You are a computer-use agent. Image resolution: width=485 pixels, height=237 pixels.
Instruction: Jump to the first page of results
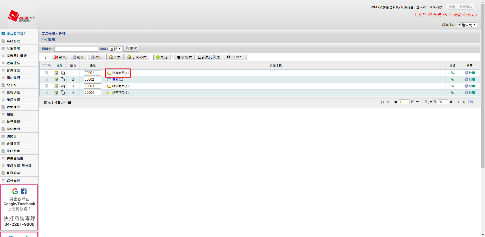pos(383,102)
